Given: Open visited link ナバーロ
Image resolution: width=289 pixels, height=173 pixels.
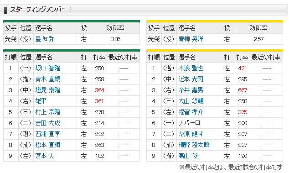Looking at the screenshot, I should (x=189, y=123).
